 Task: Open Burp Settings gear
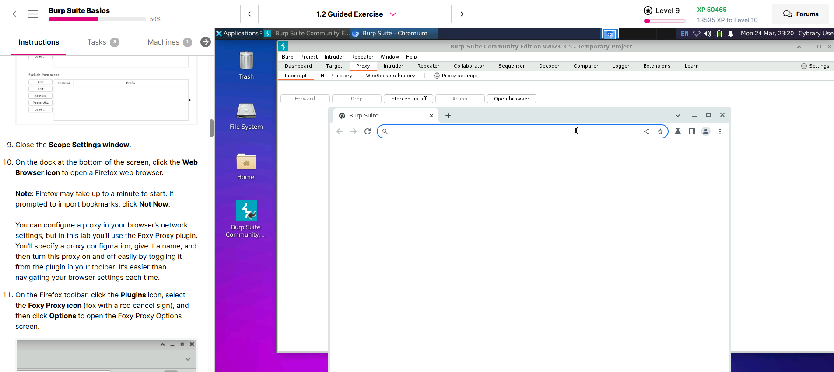(815, 66)
